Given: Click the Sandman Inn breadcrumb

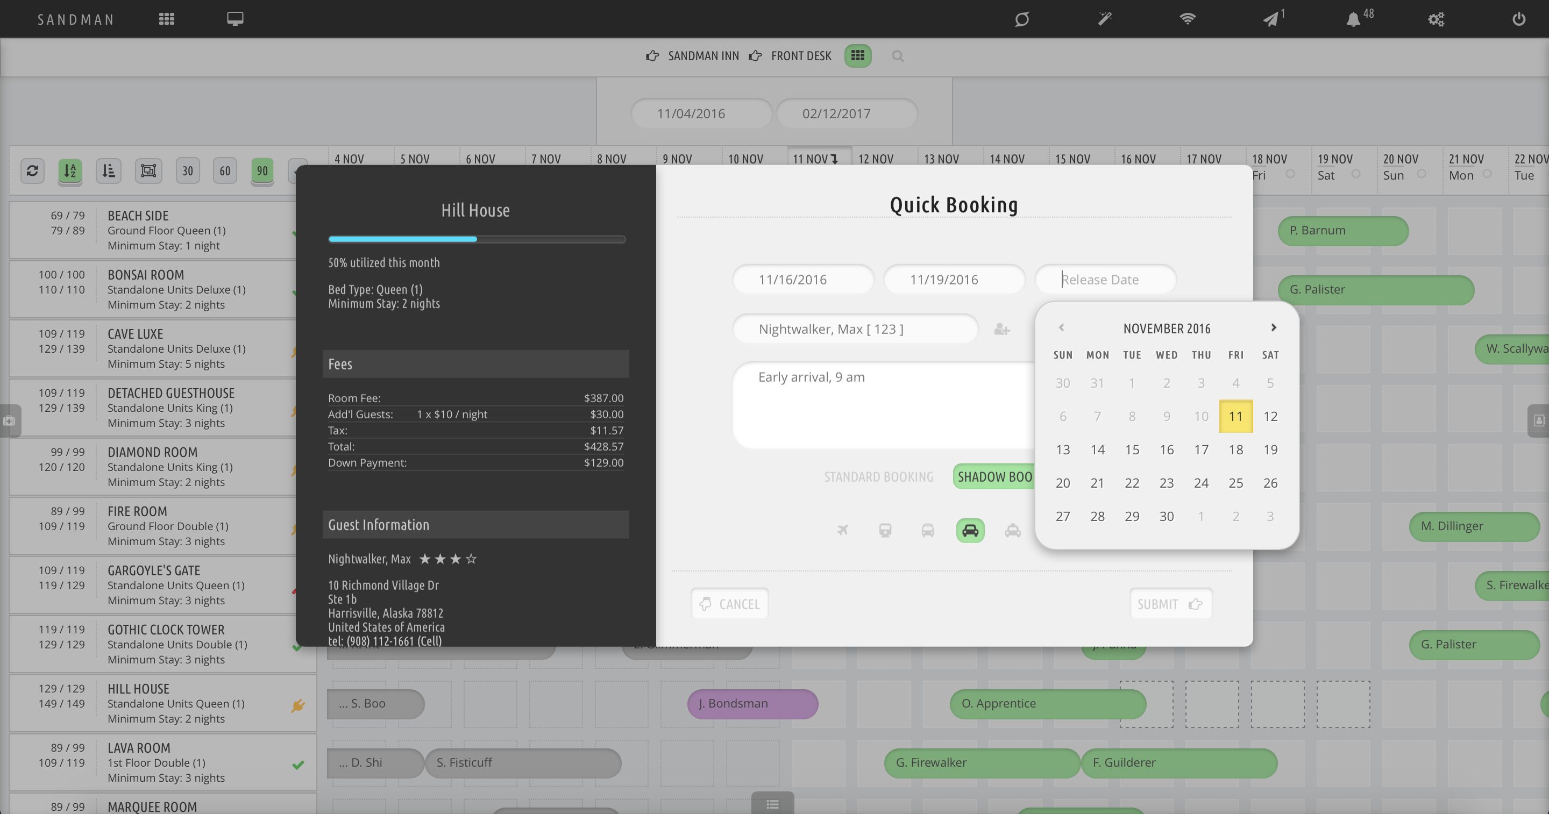Looking at the screenshot, I should coord(703,56).
